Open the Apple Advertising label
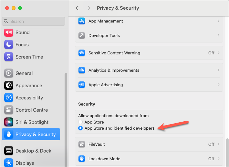The image size is (229, 167). pyautogui.click(x=106, y=85)
